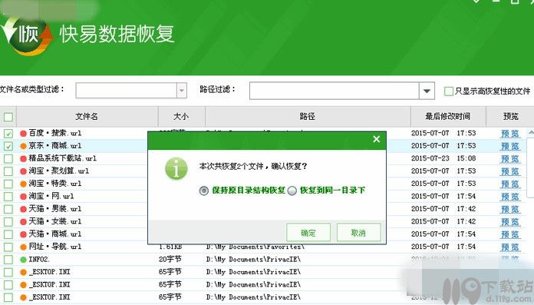The image size is (534, 305).
Task: Select file name 天猫·商城.url
Action: coord(54,234)
